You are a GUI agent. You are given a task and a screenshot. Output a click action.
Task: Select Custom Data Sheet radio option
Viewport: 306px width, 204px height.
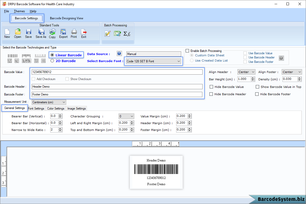pyautogui.click(x=192, y=55)
